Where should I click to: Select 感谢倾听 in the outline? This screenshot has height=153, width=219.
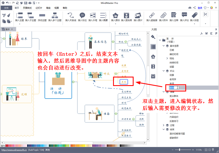point(174,138)
